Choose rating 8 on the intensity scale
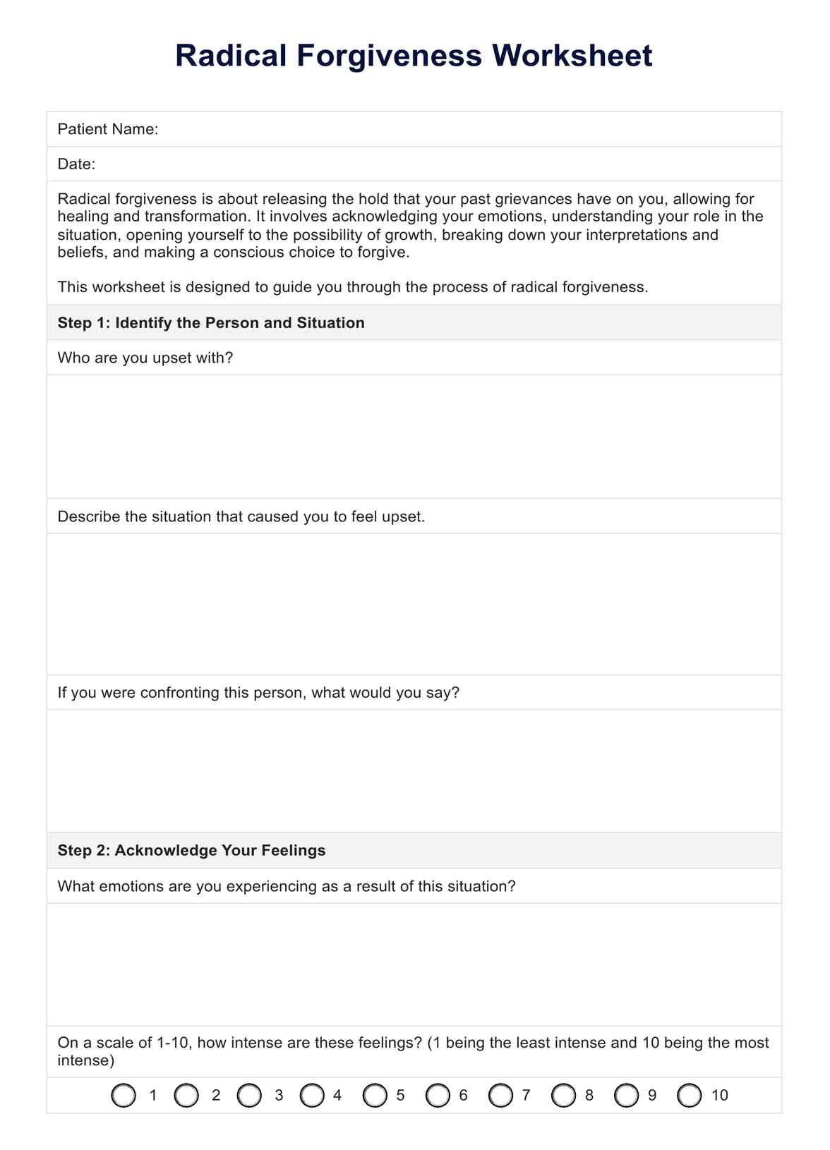Viewport: 830px width, 1150px height. (x=563, y=1095)
